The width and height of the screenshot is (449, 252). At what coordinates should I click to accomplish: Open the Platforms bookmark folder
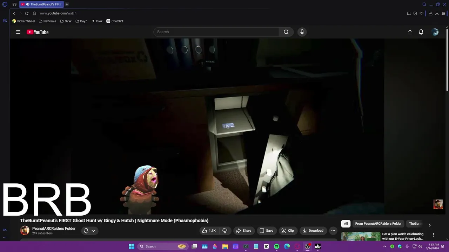click(x=47, y=21)
